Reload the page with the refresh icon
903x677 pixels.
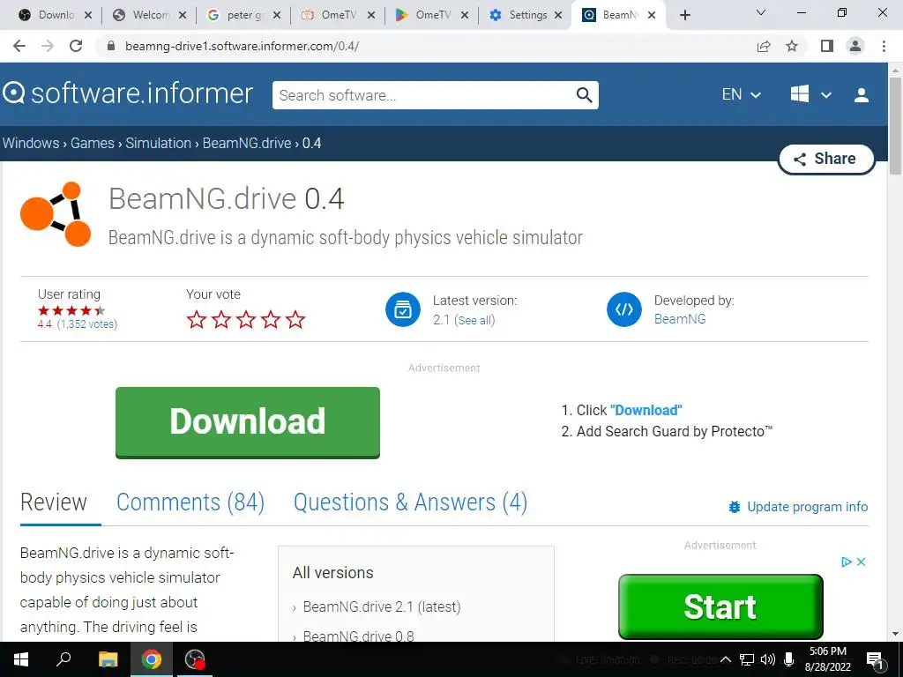coord(76,46)
